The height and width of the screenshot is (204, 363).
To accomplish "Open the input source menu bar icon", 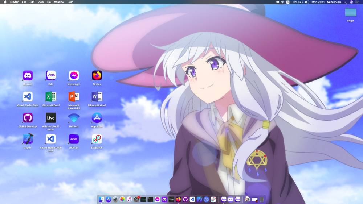I will [x=288, y=2].
